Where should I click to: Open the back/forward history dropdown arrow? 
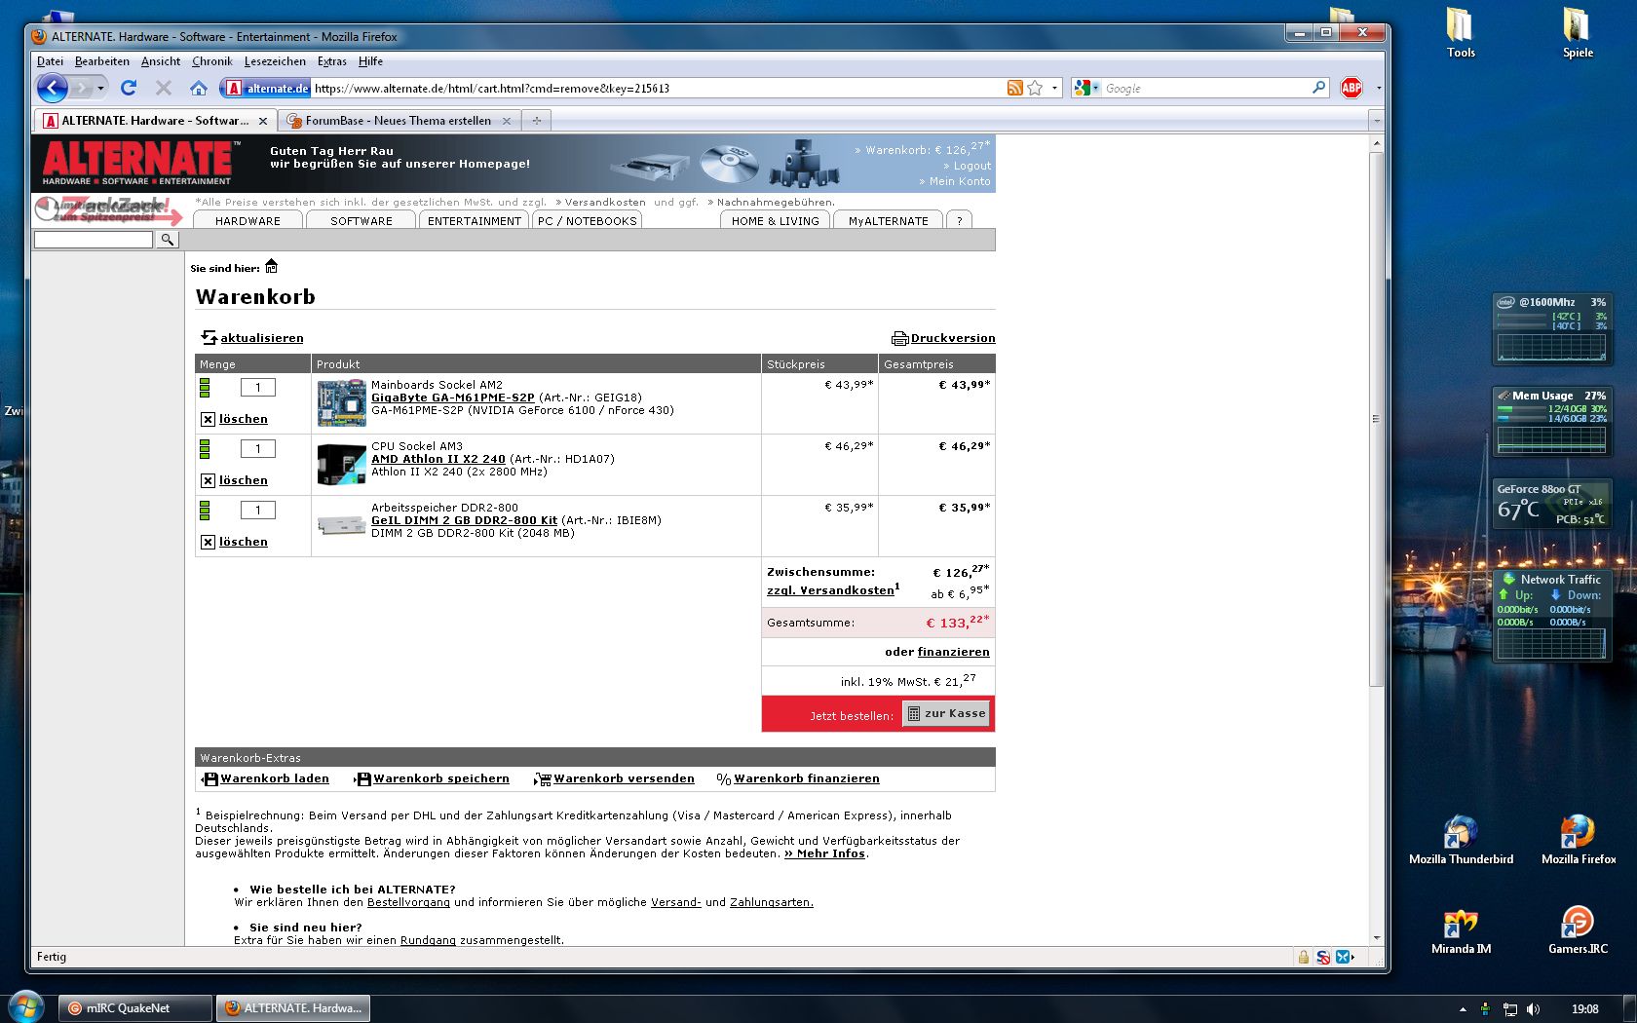point(100,89)
